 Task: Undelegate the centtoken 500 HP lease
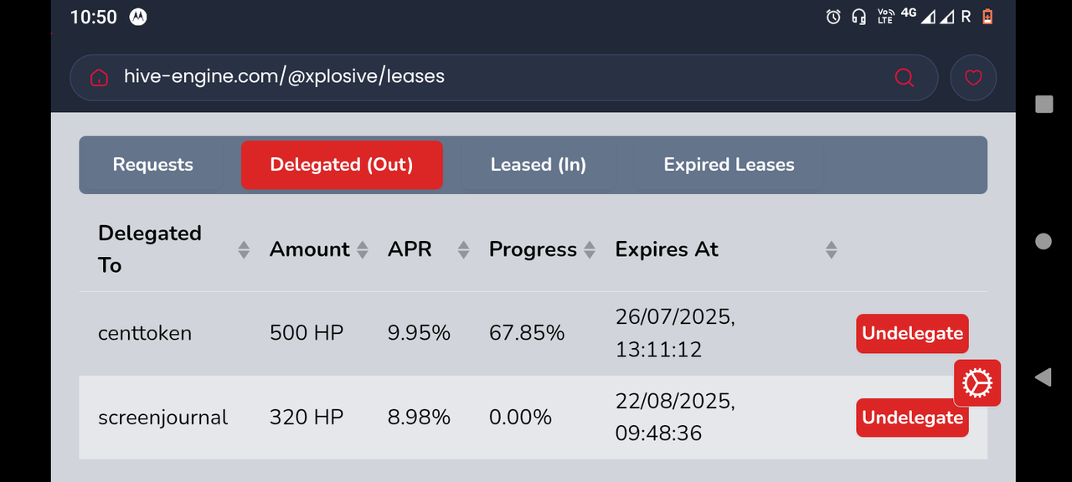pos(912,333)
